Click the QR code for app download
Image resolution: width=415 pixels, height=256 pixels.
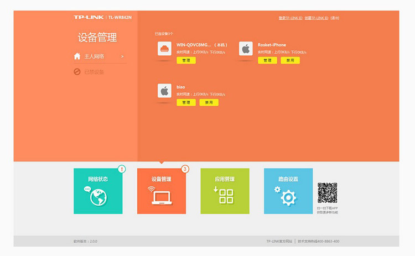pyautogui.click(x=327, y=193)
